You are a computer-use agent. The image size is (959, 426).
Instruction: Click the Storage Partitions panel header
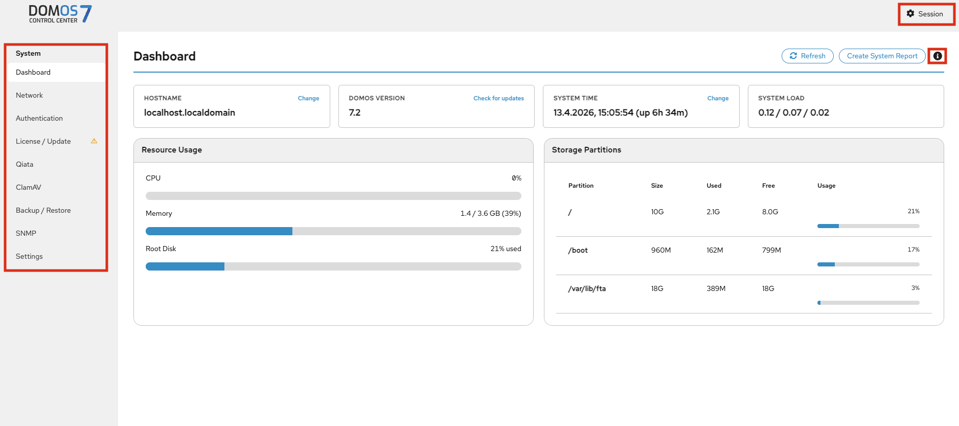pyautogui.click(x=744, y=150)
